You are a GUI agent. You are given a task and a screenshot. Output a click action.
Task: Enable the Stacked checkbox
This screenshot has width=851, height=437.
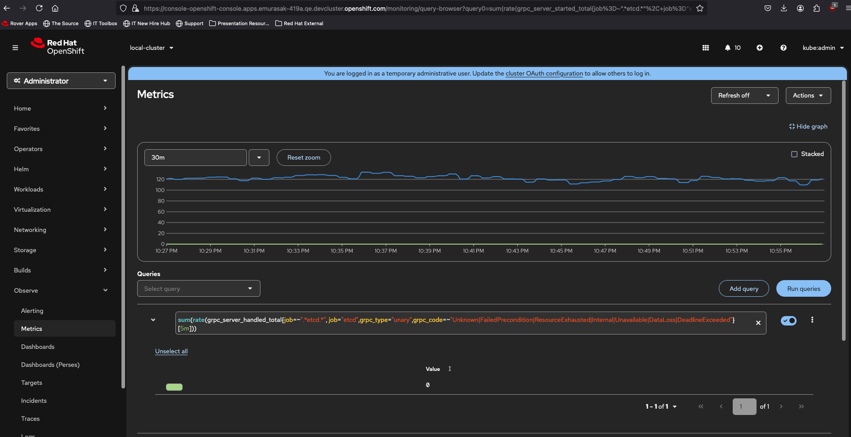pos(794,154)
